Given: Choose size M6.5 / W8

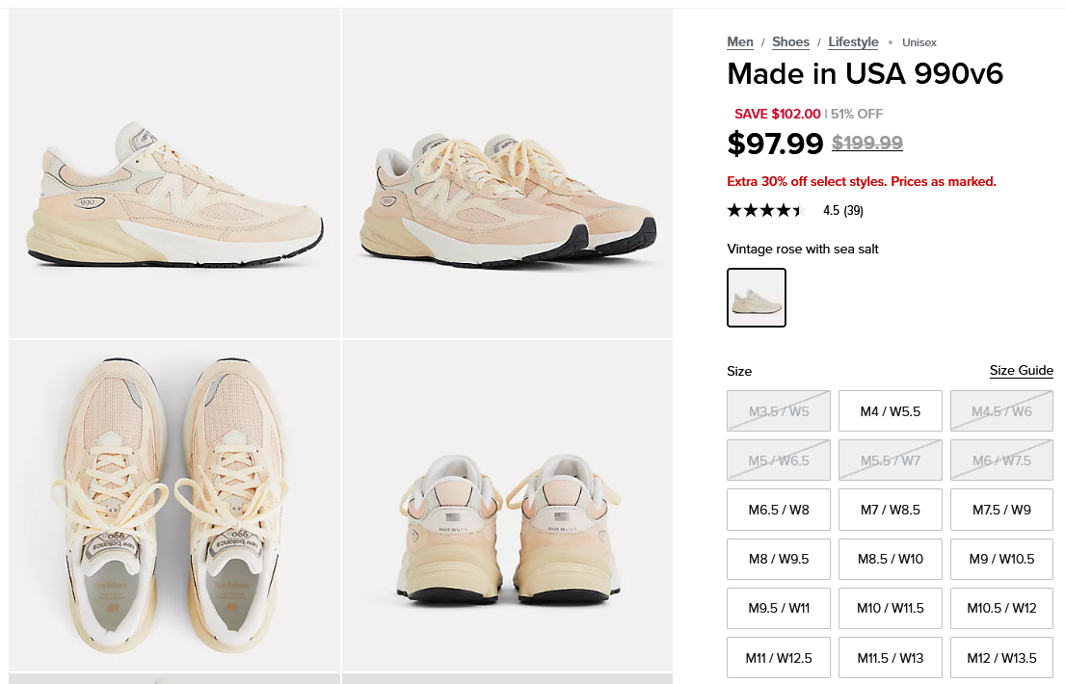Looking at the screenshot, I should click(x=779, y=510).
